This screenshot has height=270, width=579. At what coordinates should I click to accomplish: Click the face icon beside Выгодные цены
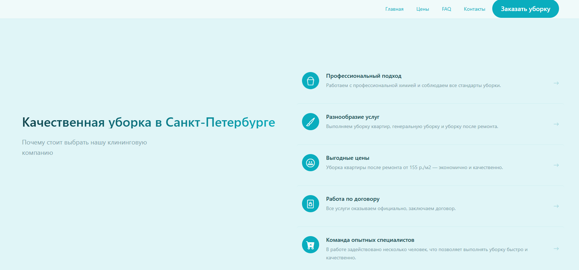tap(310, 163)
